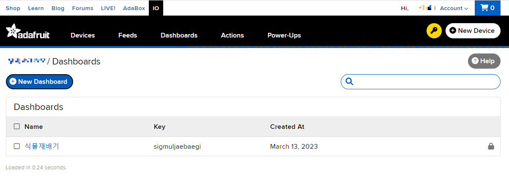Click the Key column header
The image size is (509, 187).
159,126
